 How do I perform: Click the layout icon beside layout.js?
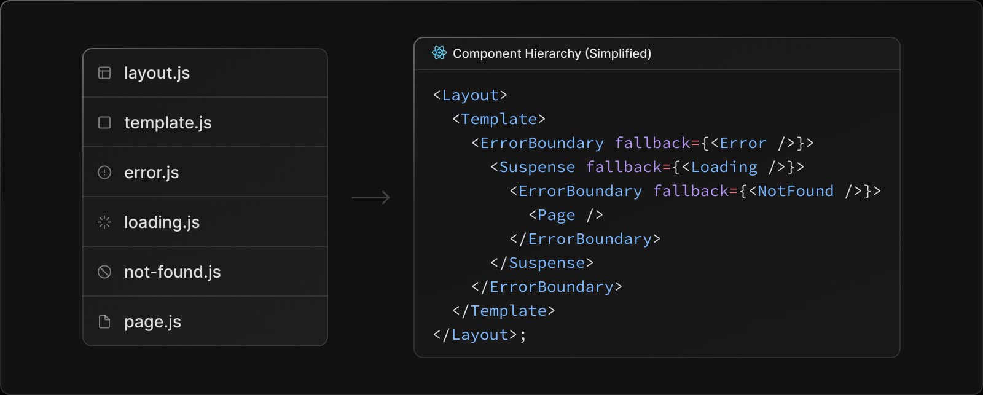pyautogui.click(x=104, y=73)
